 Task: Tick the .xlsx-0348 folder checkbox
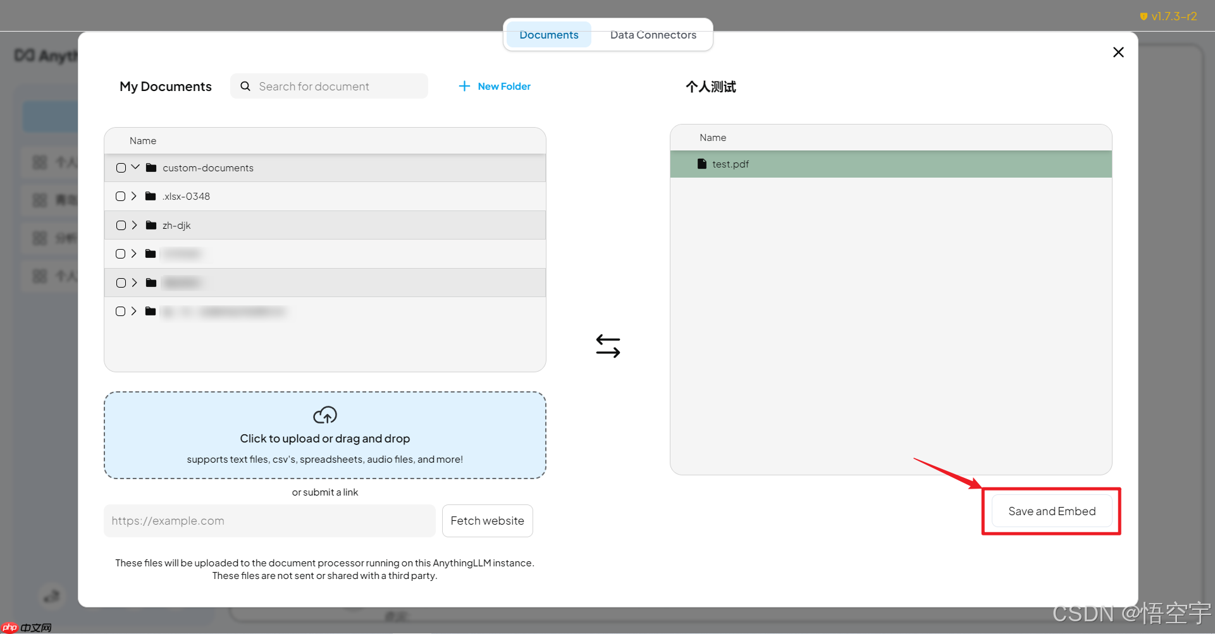click(x=121, y=197)
